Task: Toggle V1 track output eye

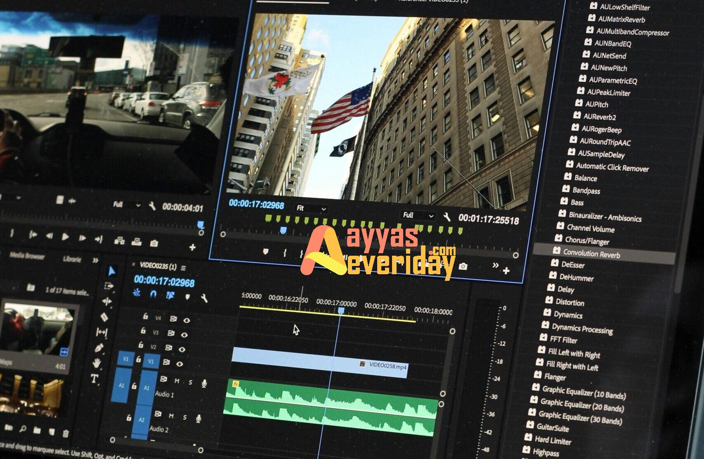Action: 180,364
